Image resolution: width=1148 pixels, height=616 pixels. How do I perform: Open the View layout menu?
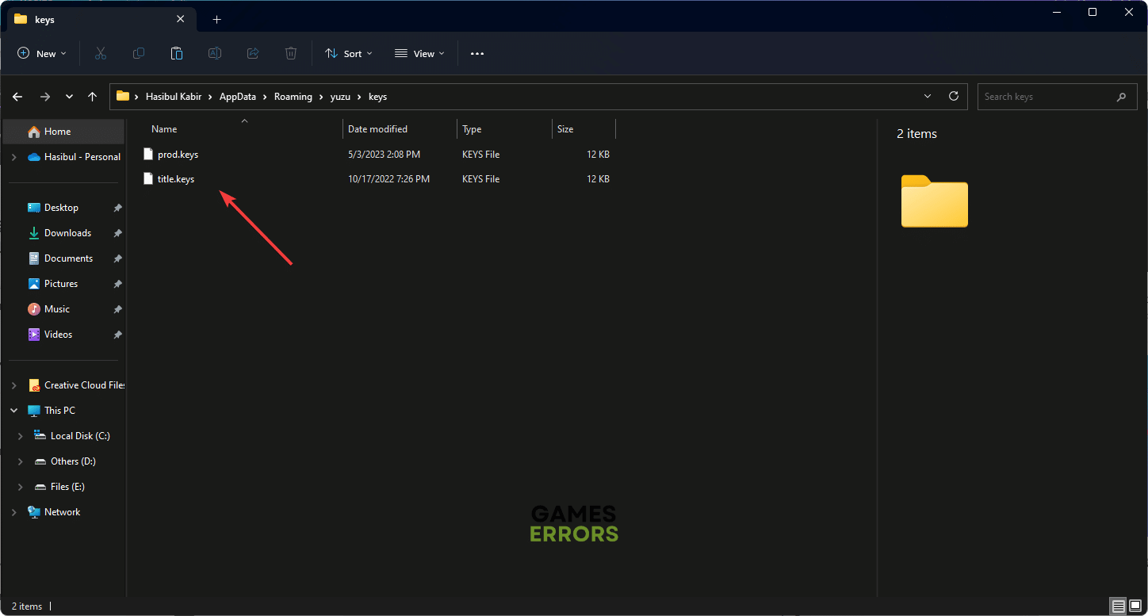(x=419, y=53)
